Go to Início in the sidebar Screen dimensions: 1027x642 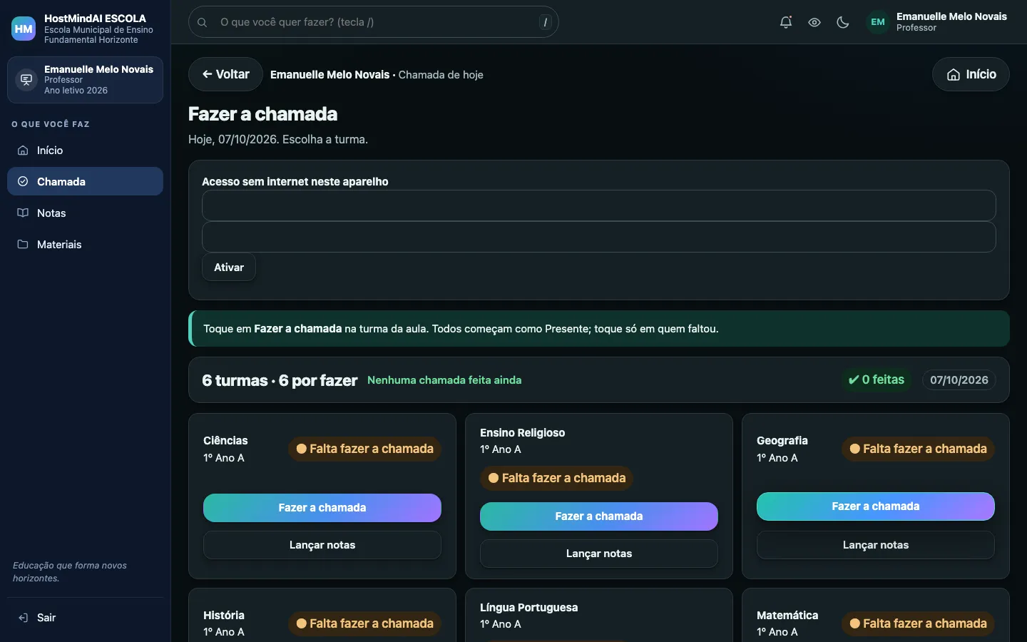[85, 151]
